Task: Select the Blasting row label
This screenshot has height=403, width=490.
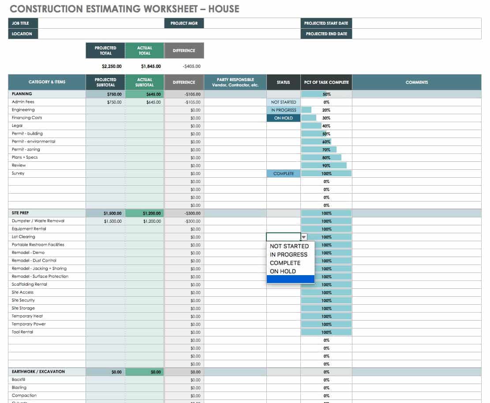Action: [19, 388]
